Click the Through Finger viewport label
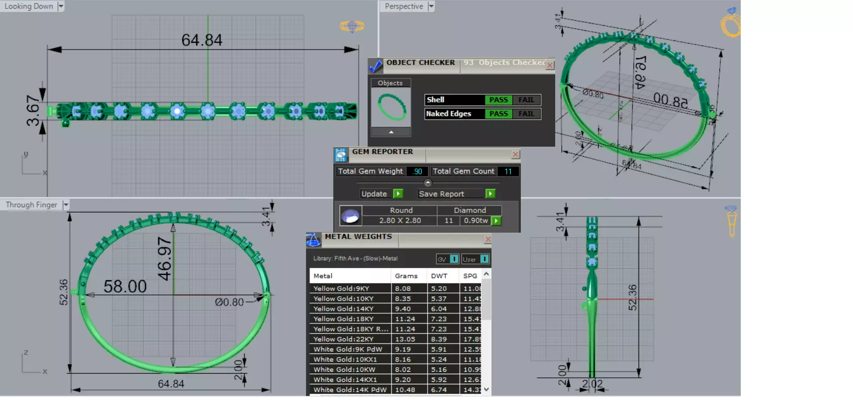Image resolution: width=852 pixels, height=397 pixels. (31, 205)
